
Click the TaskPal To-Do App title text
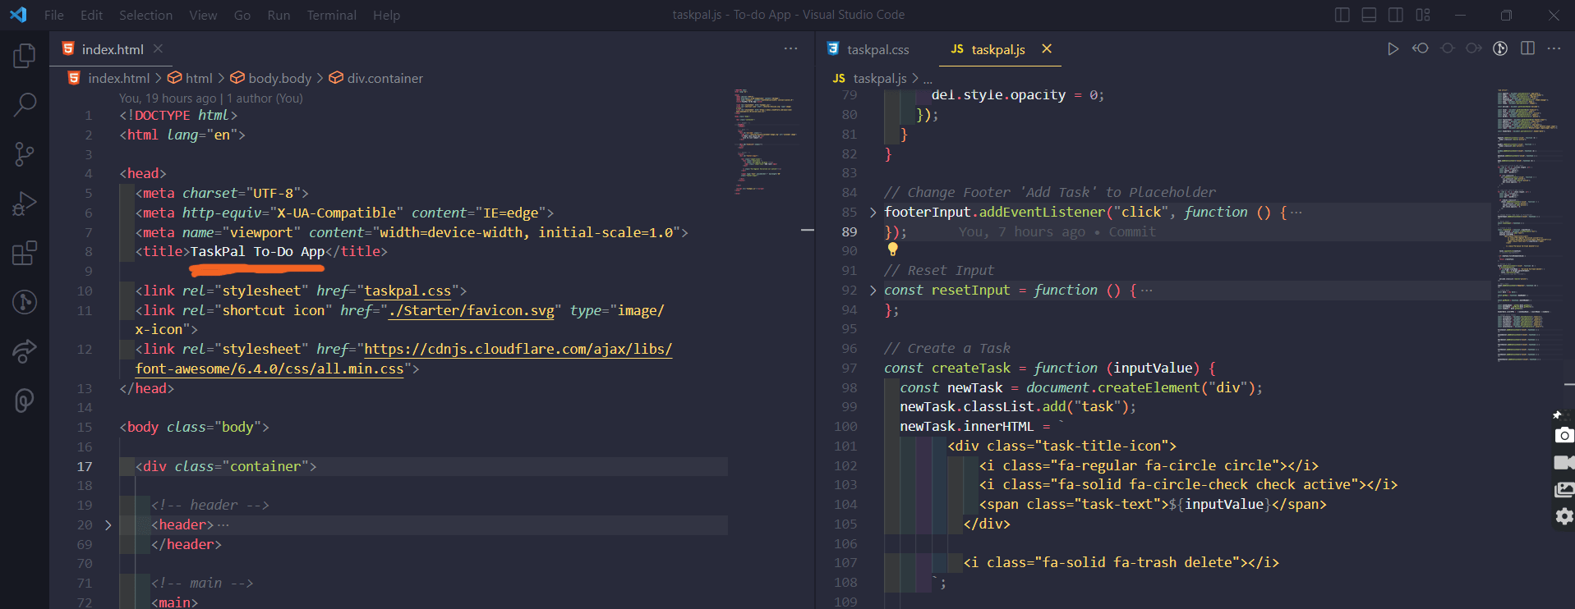click(257, 252)
